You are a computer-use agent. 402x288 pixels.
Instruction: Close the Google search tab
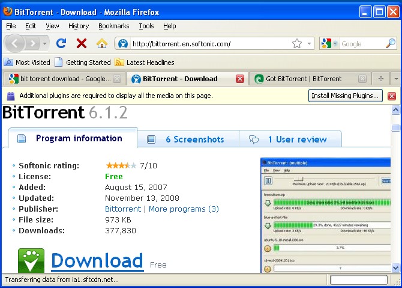117,79
